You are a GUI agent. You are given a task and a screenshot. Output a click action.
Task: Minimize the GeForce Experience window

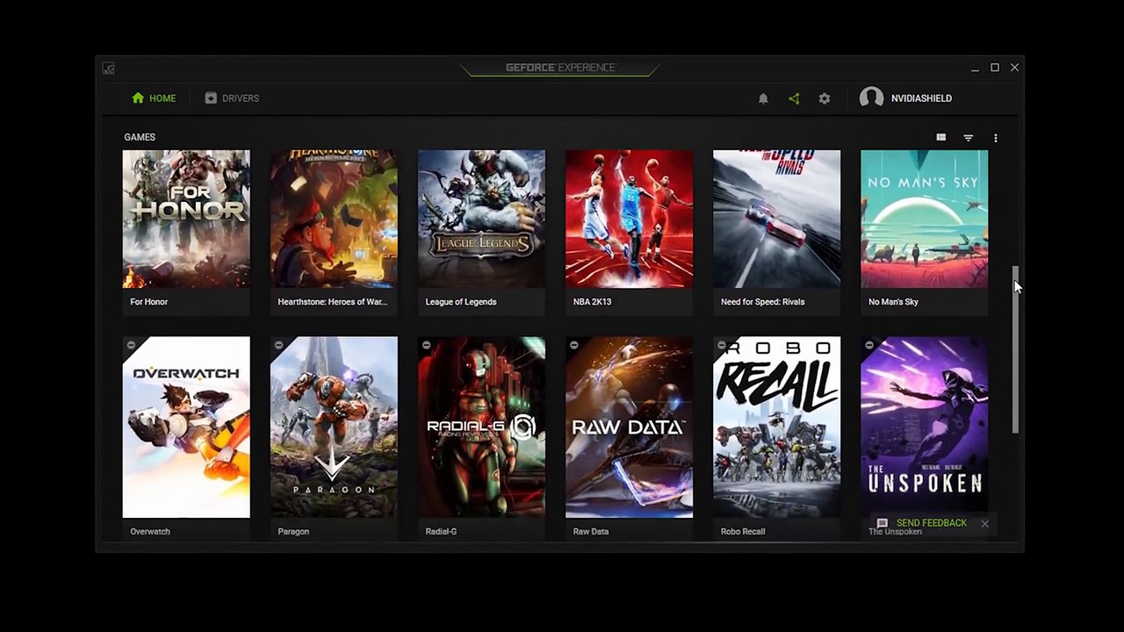(975, 68)
